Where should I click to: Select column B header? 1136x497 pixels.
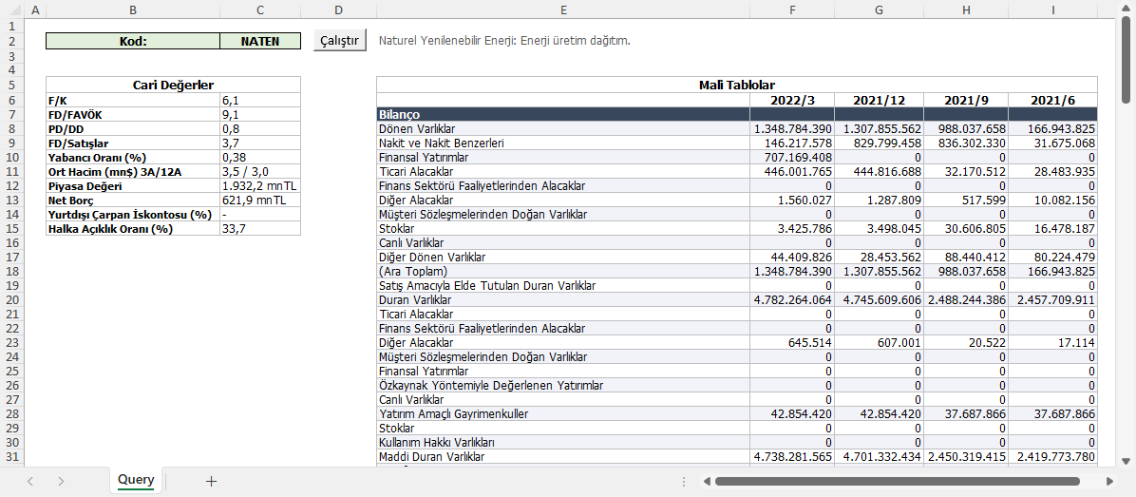[133, 10]
